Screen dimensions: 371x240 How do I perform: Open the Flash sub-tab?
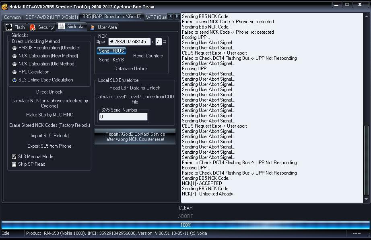tap(15, 27)
